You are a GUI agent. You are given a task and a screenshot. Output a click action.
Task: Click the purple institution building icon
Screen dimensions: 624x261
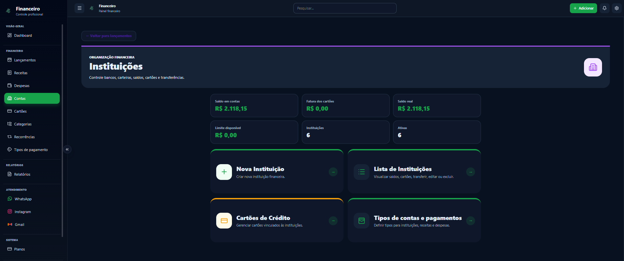coord(593,67)
